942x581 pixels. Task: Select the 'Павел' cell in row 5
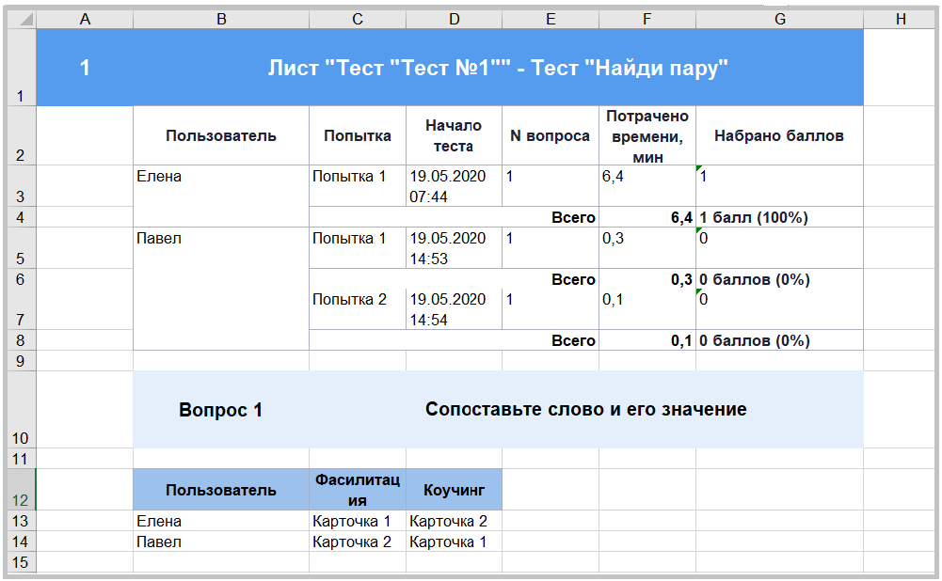tap(221, 288)
